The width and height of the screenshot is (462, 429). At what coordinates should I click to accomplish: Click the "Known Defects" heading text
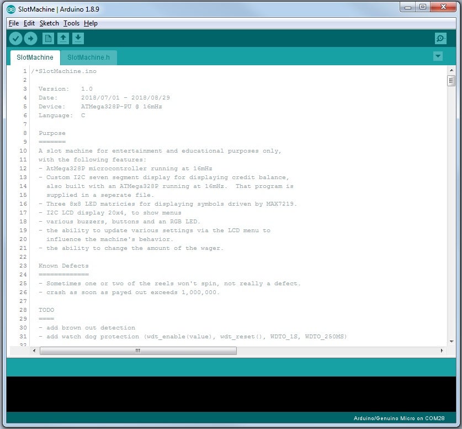(63, 266)
